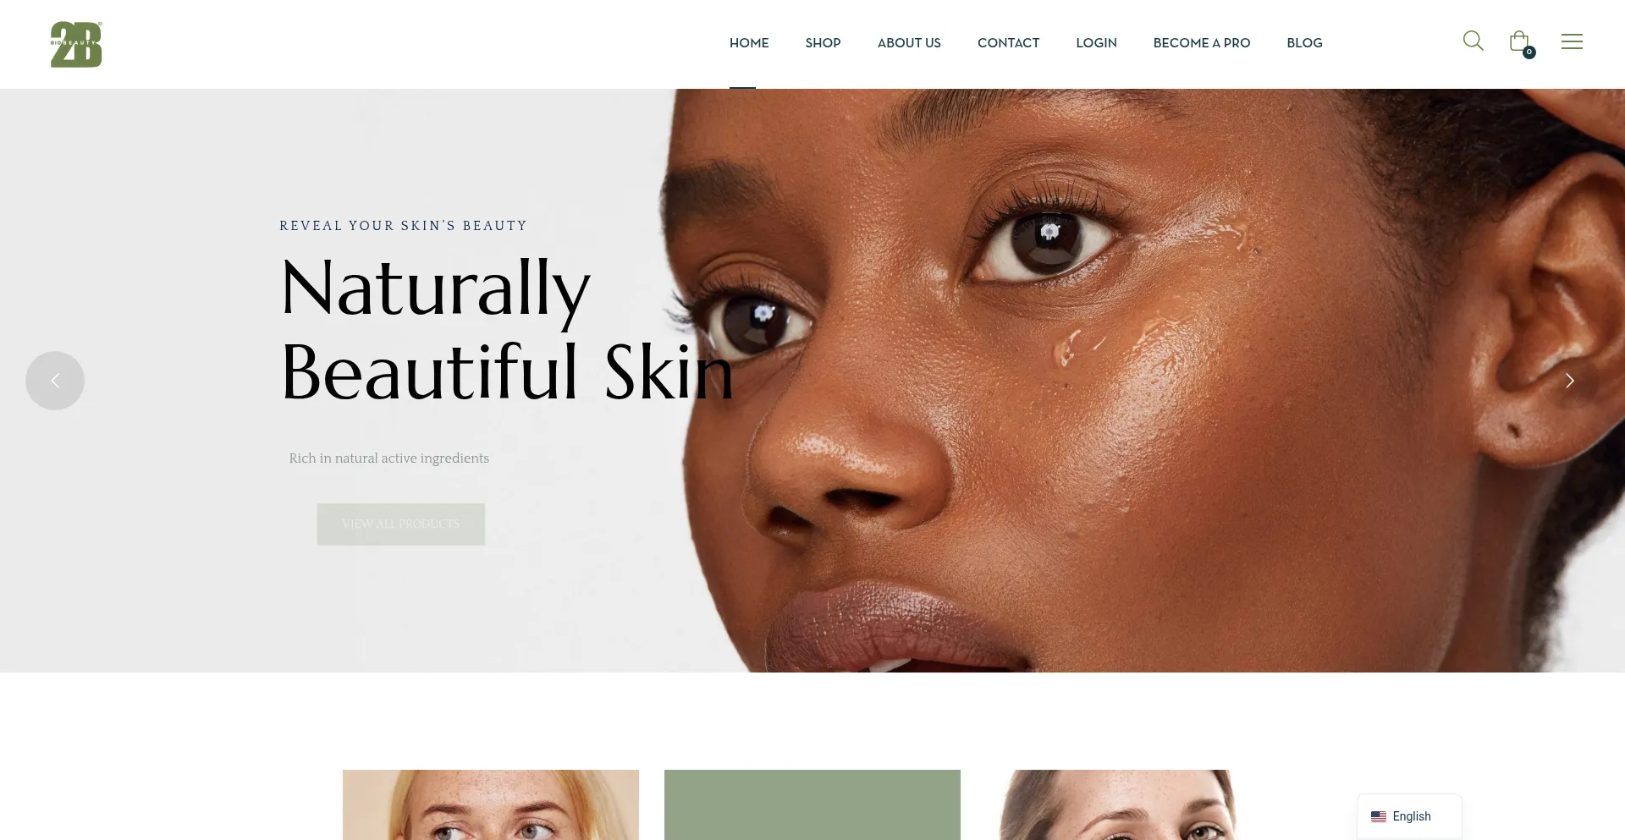The width and height of the screenshot is (1625, 840).
Task: Visit the Blog section
Action: point(1304,43)
